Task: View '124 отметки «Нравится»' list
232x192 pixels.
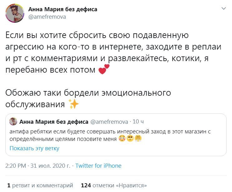Action: pos(114,185)
